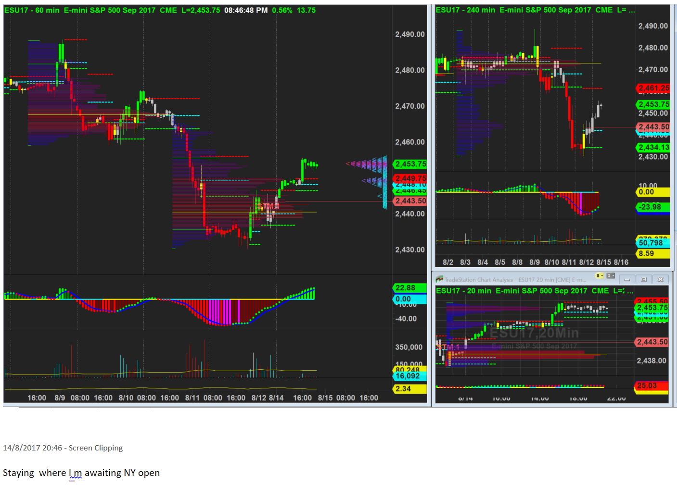Click the 8/10 date label on the 60 min time axis
This screenshot has height=487, width=677.
(x=126, y=398)
